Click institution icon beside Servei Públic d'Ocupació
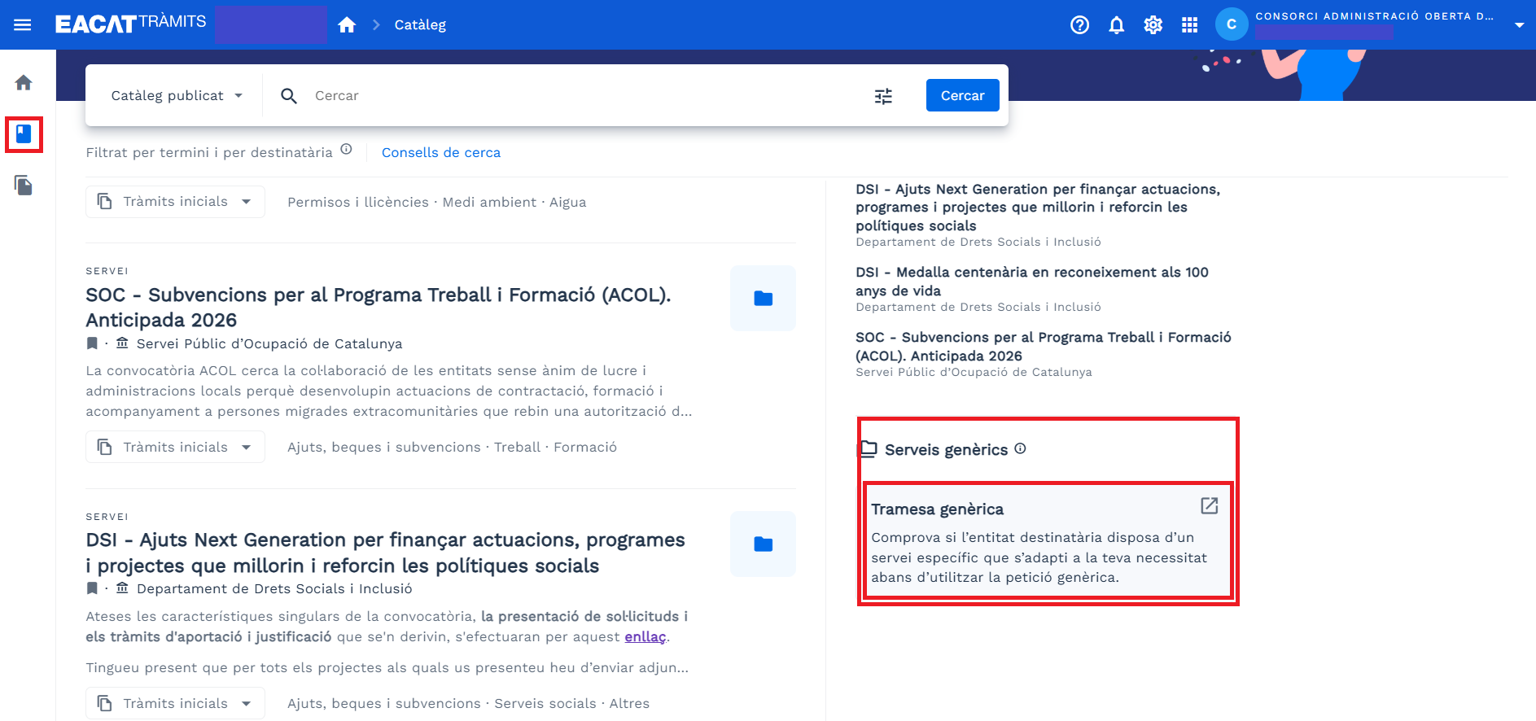Screen dimensions: 1536x721 coord(122,343)
